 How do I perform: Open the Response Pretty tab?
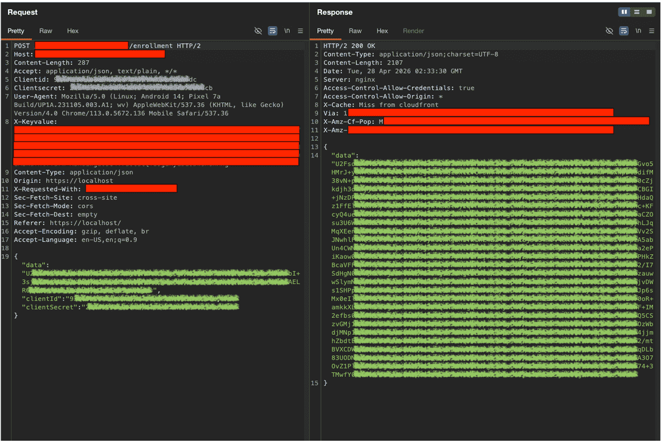[325, 31]
